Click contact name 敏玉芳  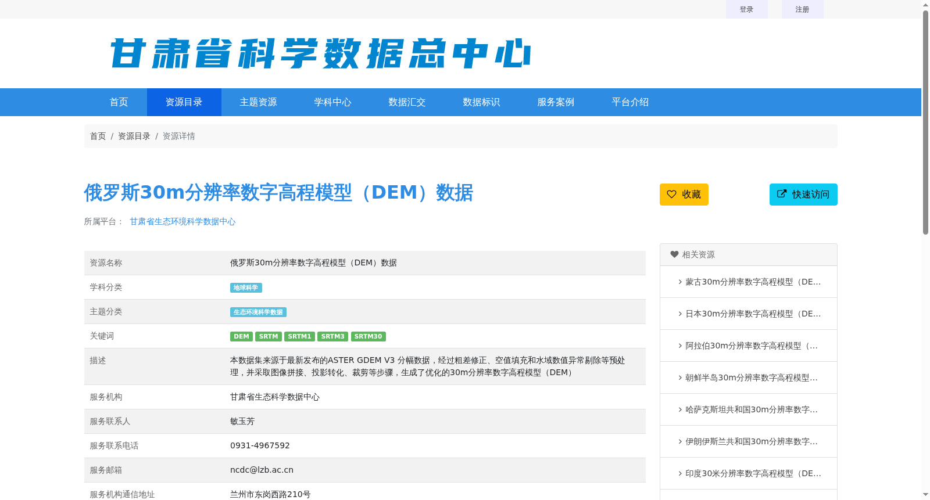click(242, 421)
